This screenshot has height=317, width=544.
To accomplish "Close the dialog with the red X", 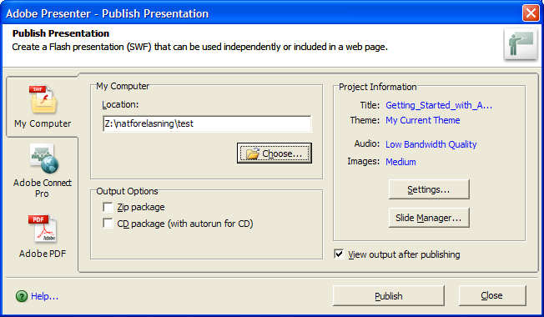I will (x=531, y=13).
